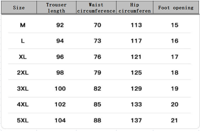Screen dimensions: 200x131
Task: Select waist value 85 in 4XL row
Action: [97, 104]
